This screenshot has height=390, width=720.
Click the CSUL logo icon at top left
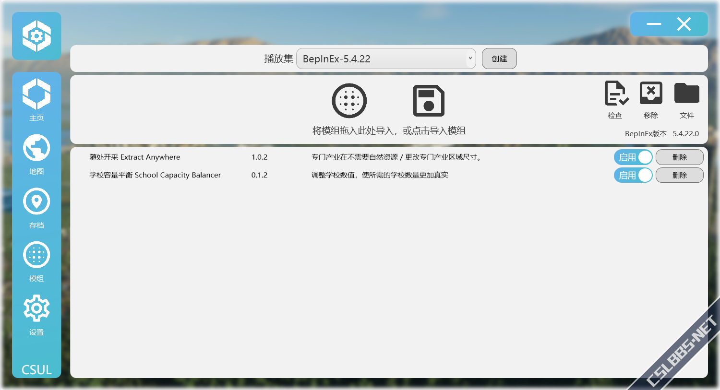(36, 36)
